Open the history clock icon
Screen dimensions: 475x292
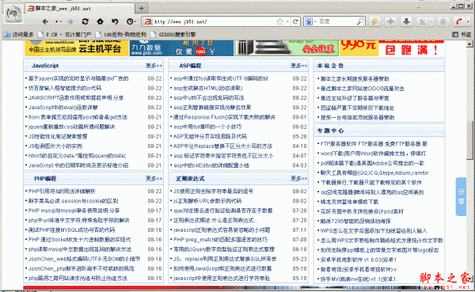130,21
